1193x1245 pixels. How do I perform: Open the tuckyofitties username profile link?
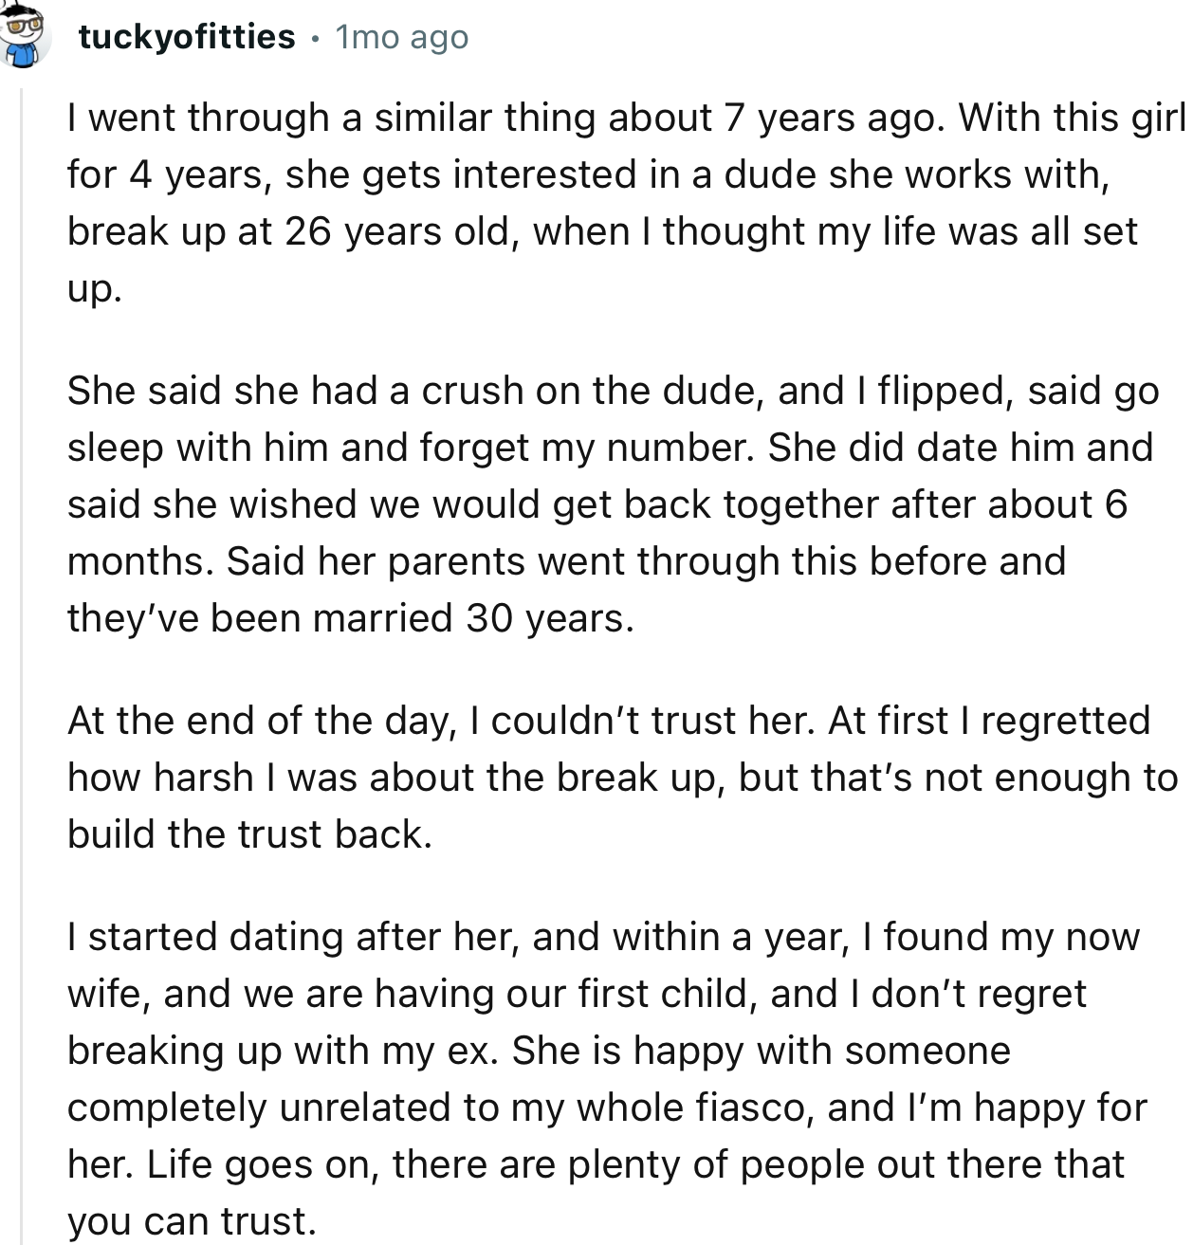click(187, 37)
